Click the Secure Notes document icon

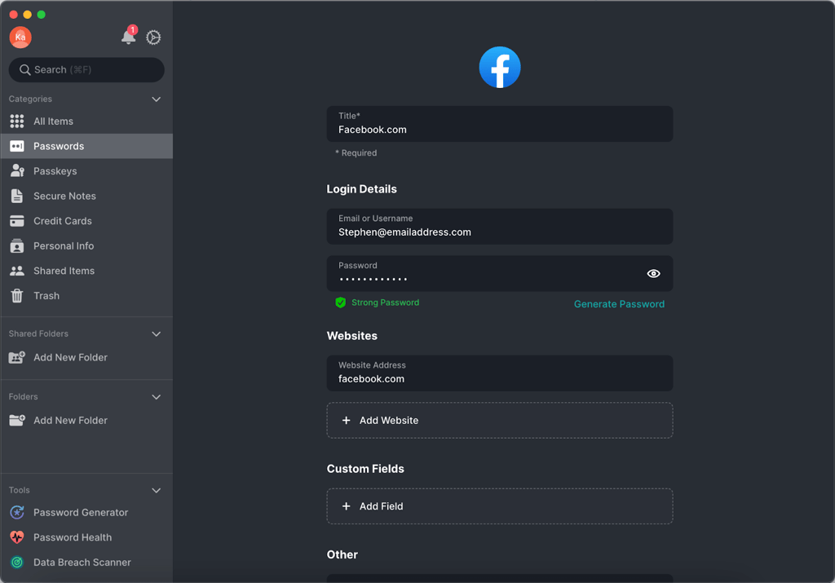tap(17, 196)
